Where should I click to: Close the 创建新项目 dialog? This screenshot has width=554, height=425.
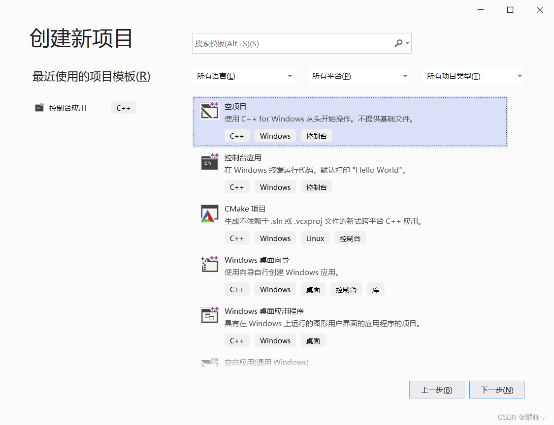[540, 10]
